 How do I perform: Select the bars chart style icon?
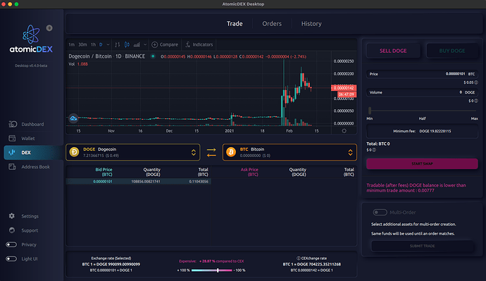[x=118, y=44]
